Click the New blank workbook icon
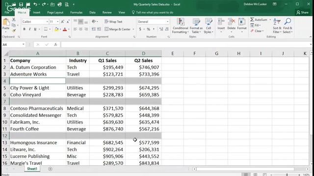Image resolution: width=314 pixels, height=176 pixels. (7, 4)
